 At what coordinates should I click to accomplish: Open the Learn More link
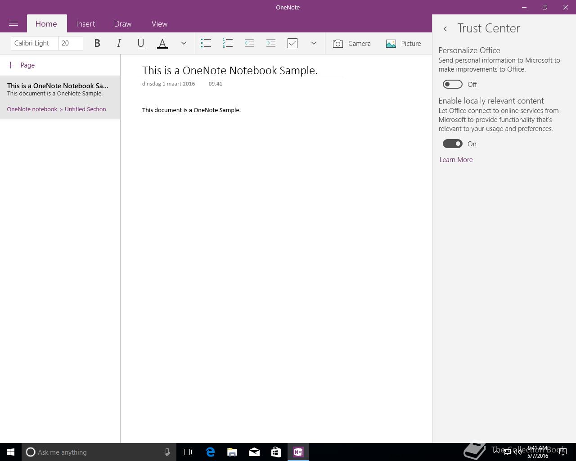click(456, 160)
